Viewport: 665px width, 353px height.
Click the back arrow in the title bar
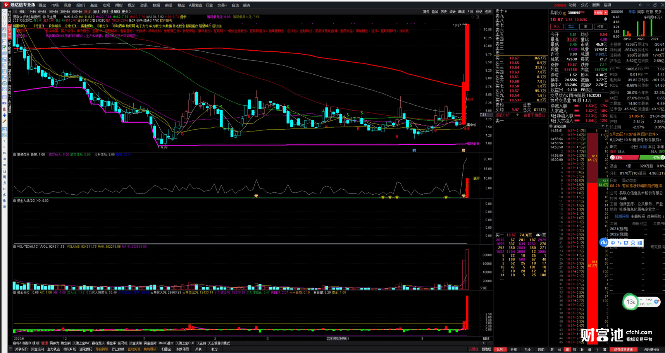(x=641, y=5)
